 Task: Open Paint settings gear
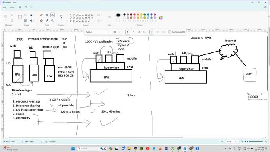click(x=265, y=8)
